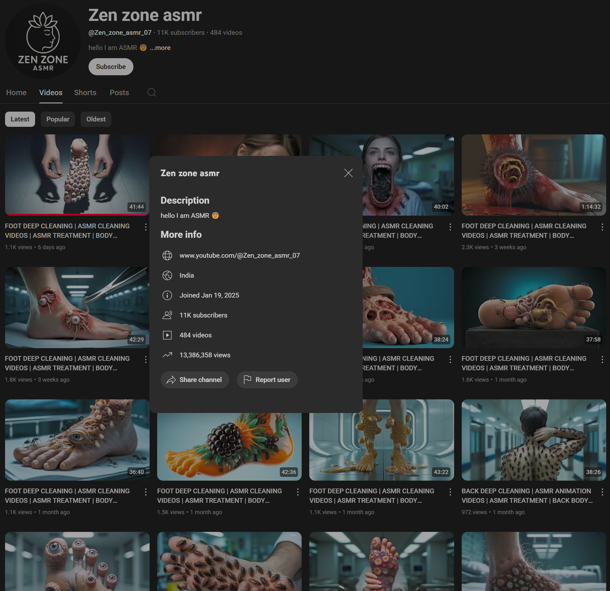This screenshot has height=591, width=610.
Task: Open options menu for 41:44 foot video
Action: (145, 227)
